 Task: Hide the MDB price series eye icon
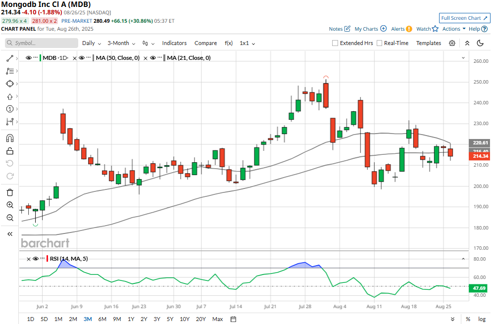click(29, 58)
